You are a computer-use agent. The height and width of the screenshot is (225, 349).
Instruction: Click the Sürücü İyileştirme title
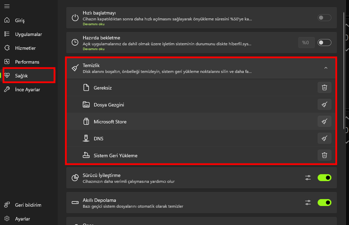click(x=101, y=175)
